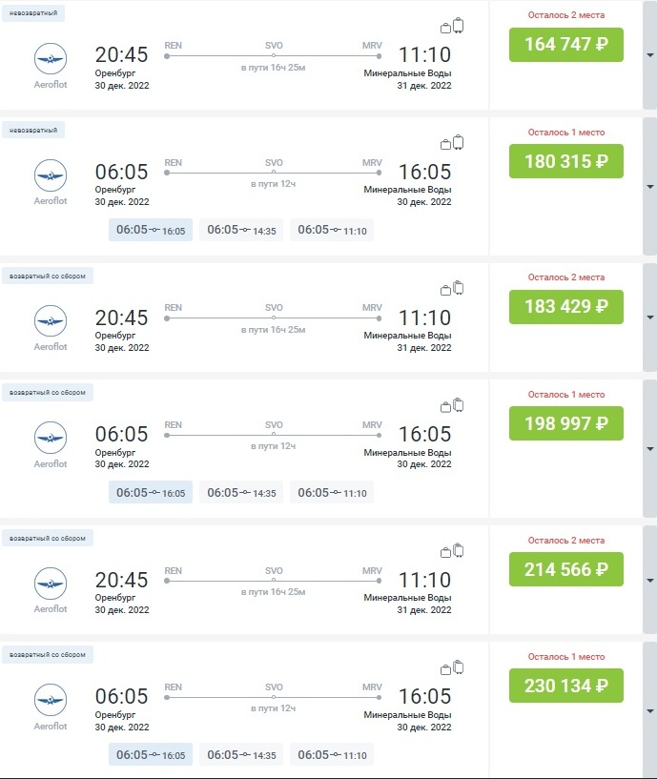This screenshot has height=779, width=657.
Task: Expand details arrow beside the 164 747 ₽ price
Action: (649, 54)
